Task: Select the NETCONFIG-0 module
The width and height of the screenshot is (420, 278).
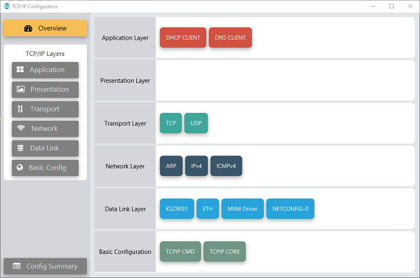Action: point(290,209)
